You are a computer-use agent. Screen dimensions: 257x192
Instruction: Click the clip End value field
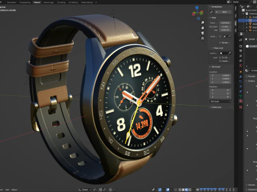click(x=225, y=30)
